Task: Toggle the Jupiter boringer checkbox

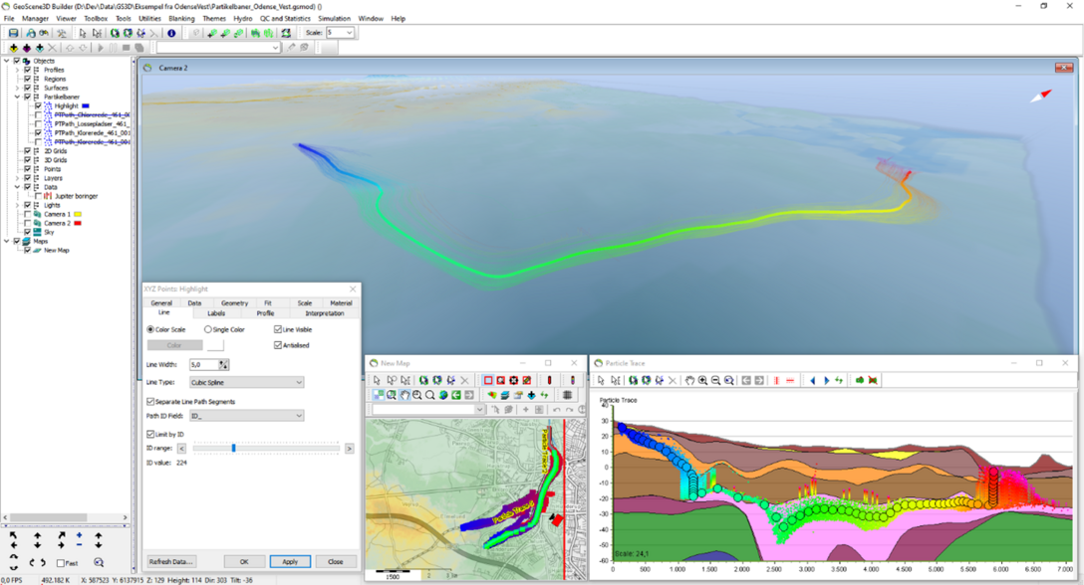Action: point(38,196)
